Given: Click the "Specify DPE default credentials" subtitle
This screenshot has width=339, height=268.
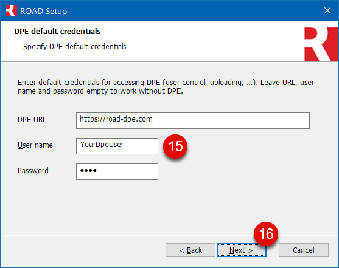Looking at the screenshot, I should click(75, 47).
